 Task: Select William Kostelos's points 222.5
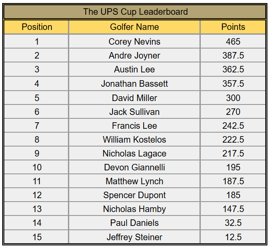coord(233,140)
